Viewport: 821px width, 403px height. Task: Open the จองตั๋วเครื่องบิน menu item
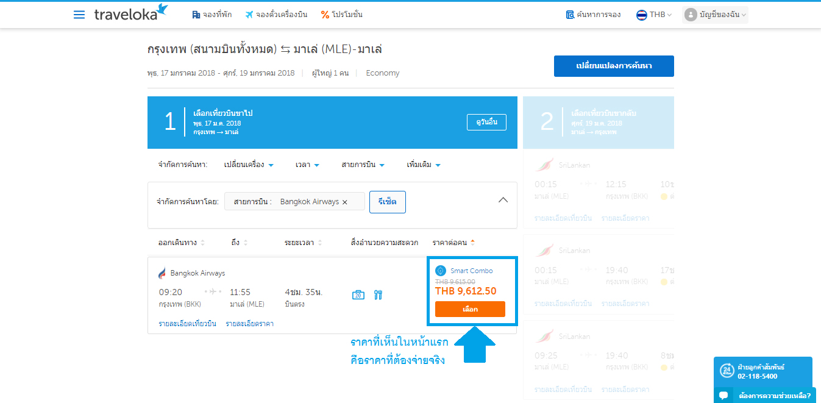tap(275, 15)
